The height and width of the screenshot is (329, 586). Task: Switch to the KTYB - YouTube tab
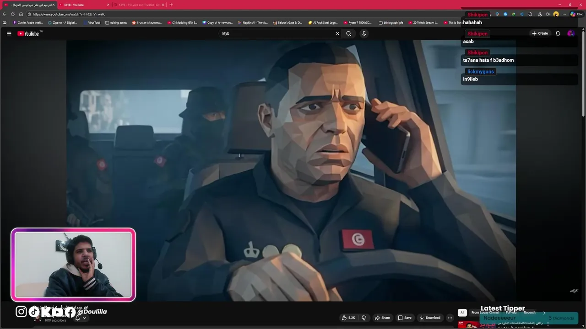coord(82,5)
